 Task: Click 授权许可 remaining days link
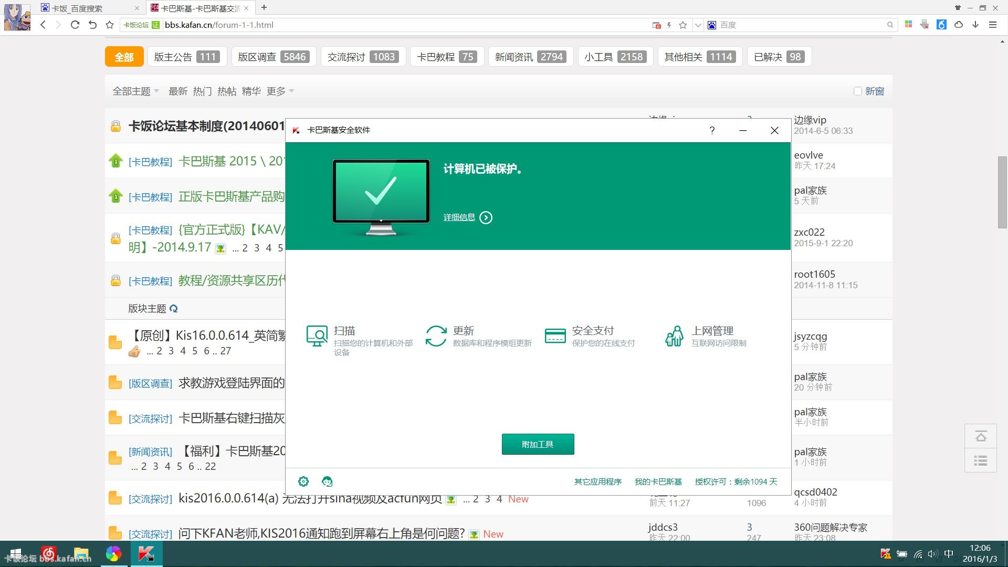point(736,481)
